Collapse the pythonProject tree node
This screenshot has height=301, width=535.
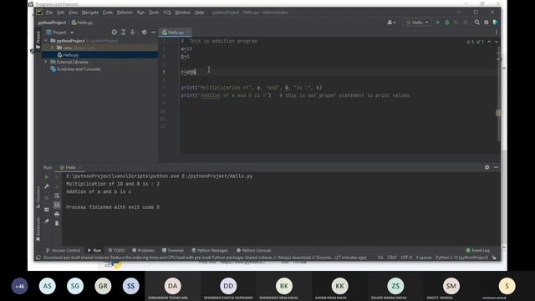pos(46,41)
